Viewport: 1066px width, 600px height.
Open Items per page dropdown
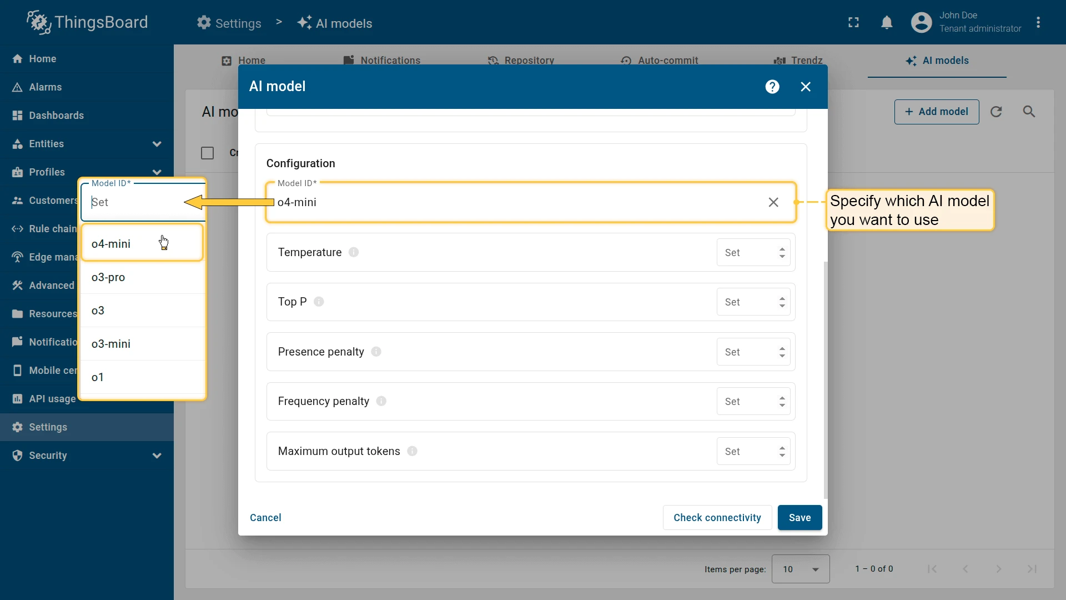(801, 569)
